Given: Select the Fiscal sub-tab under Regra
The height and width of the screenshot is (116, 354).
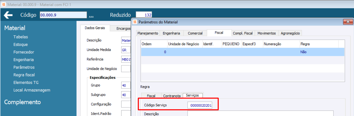Looking at the screenshot, I should (151, 96).
